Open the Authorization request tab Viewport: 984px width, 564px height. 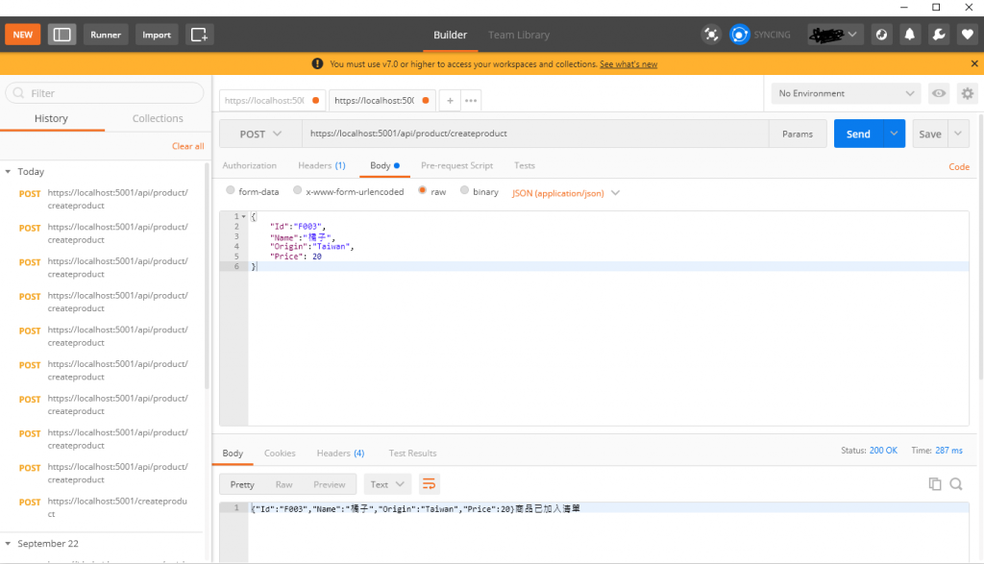pyautogui.click(x=249, y=165)
